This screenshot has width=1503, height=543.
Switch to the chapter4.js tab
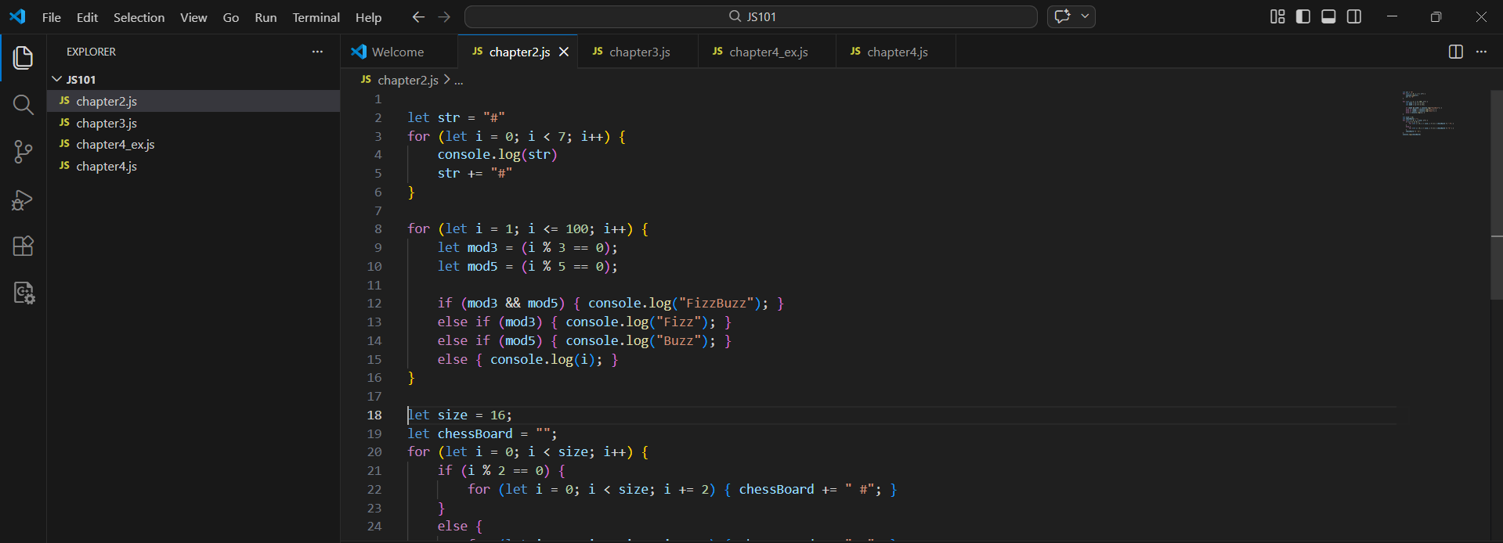coord(898,52)
